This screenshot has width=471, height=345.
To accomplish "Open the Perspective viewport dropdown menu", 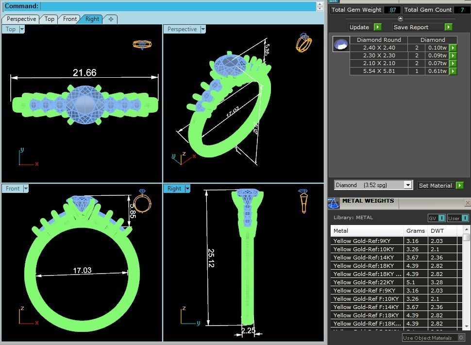I will click(203, 29).
